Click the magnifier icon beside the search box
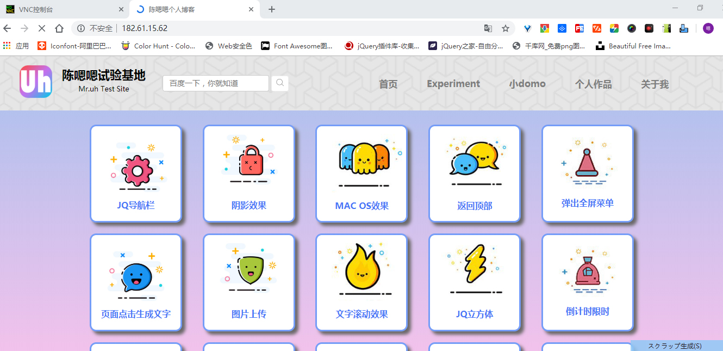723x351 pixels. [x=279, y=83]
